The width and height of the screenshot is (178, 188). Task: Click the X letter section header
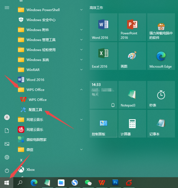click(x=21, y=160)
